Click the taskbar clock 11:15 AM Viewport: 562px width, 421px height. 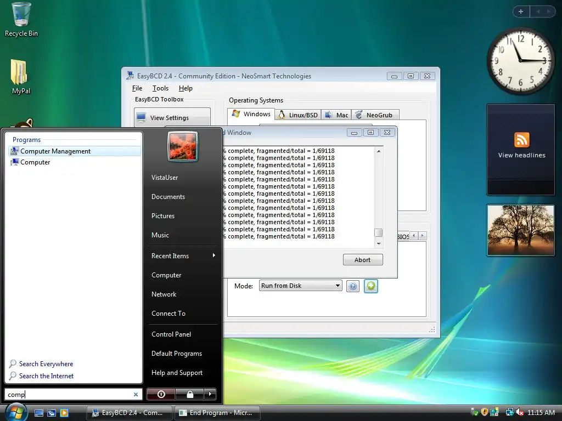541,412
